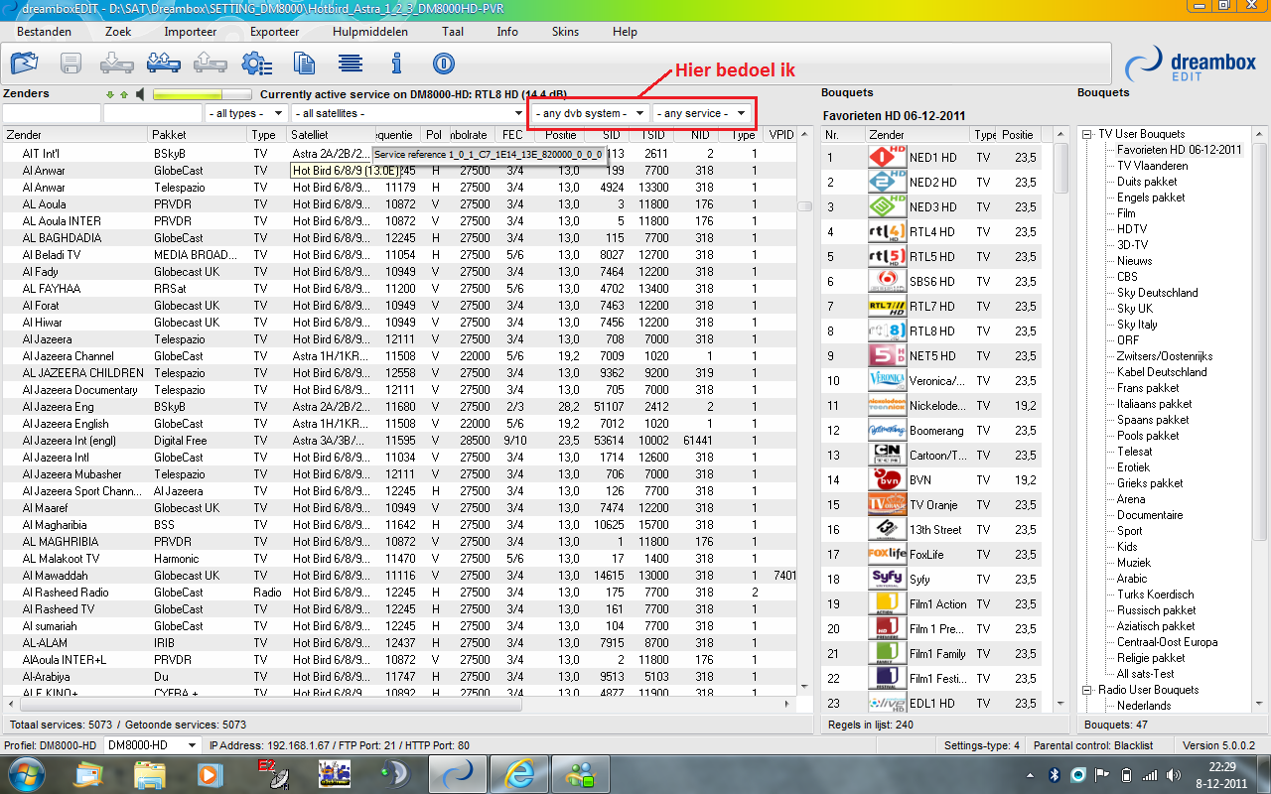The height and width of the screenshot is (794, 1271).
Task: Open the '- any service -' dropdown
Action: (701, 113)
